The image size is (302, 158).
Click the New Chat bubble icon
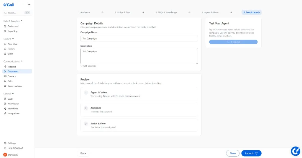[5, 44]
